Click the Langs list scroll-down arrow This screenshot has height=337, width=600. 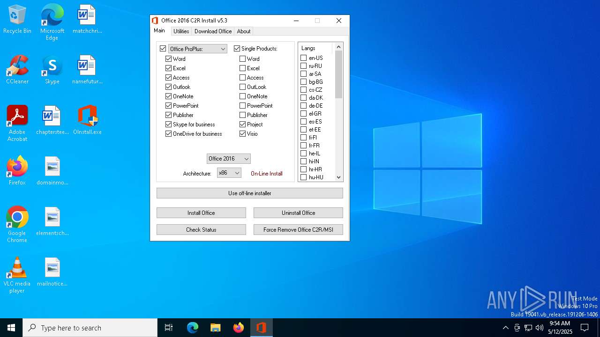(x=339, y=177)
